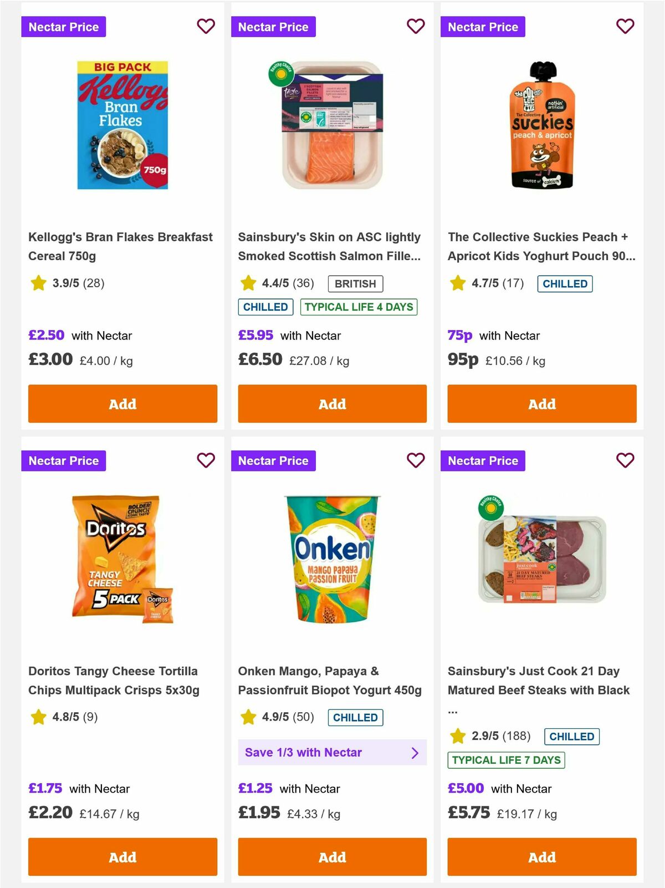Click the heart icon on Suckies Yoghurt Pouch
This screenshot has height=888, width=665.
(x=625, y=26)
